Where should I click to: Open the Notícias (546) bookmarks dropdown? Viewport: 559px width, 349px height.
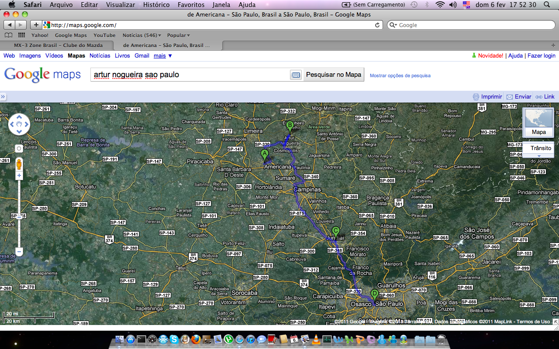click(141, 35)
